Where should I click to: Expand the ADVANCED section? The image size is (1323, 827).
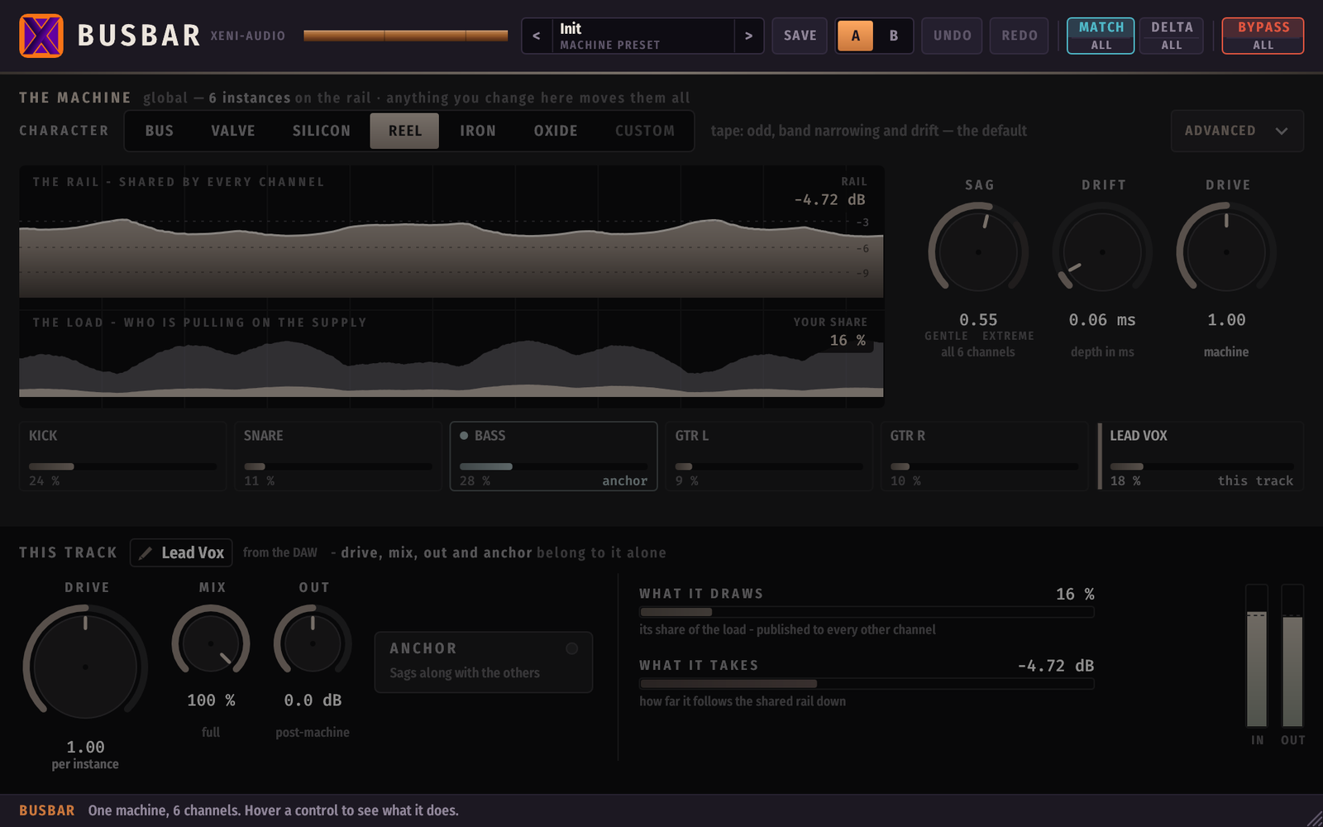coord(1237,131)
